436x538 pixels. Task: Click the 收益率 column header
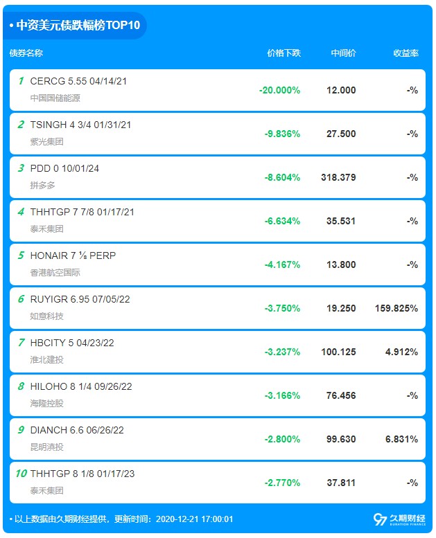[406, 53]
